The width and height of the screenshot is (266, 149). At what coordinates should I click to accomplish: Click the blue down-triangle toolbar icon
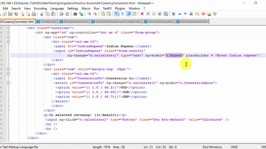pos(185,14)
